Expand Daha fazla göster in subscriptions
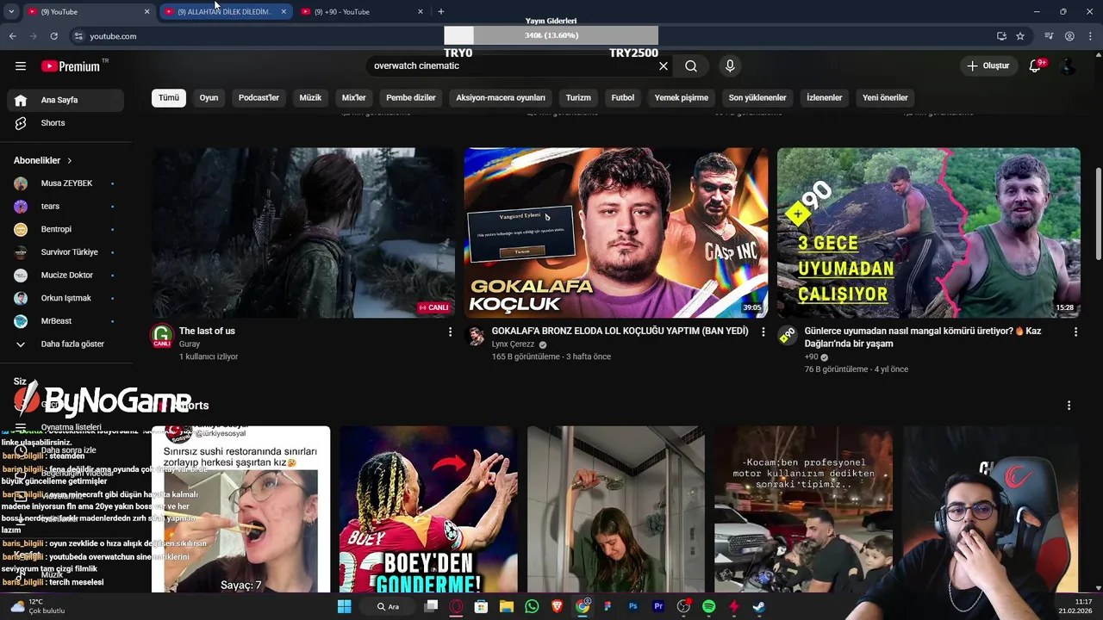Screen dimensions: 1103x620 [65, 344]
